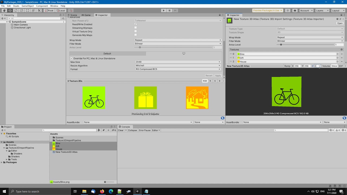Toggle Pivot mode in the toolbar
347x195 pixels.
[x=49, y=10]
